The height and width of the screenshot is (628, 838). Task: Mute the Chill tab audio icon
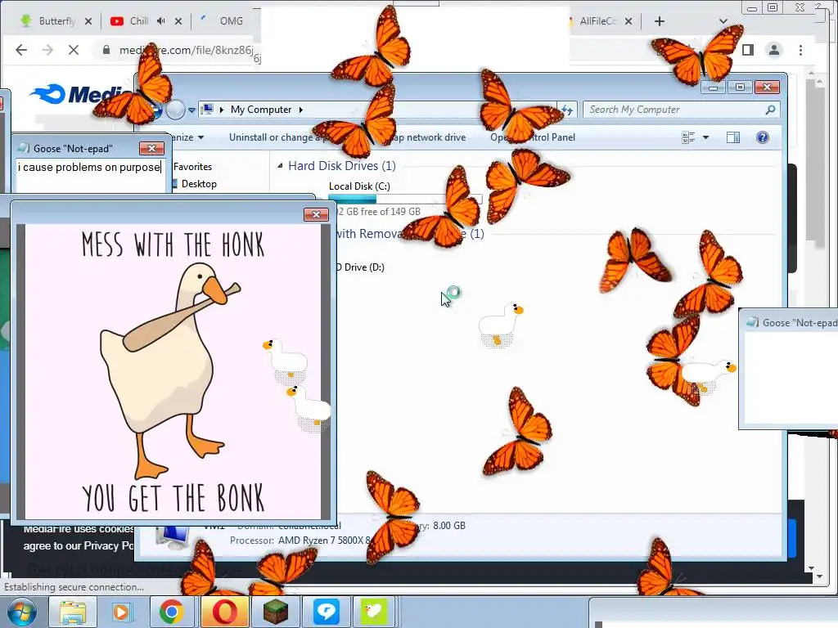161,20
